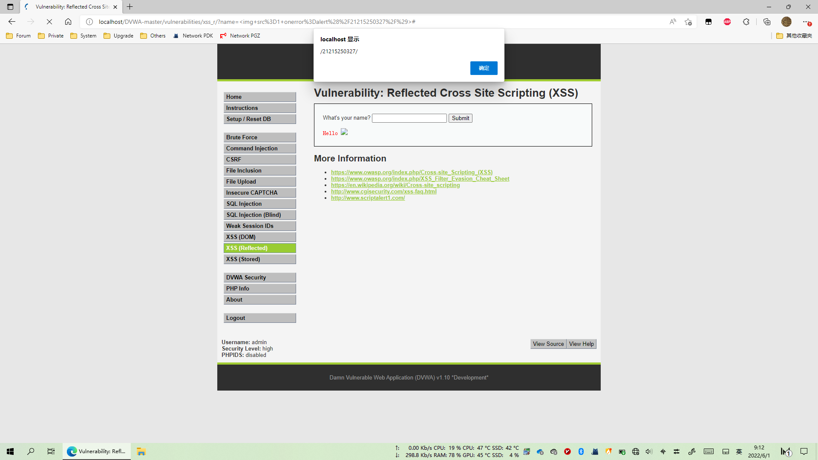Click the address bar URL
The image size is (818, 460).
tap(257, 22)
